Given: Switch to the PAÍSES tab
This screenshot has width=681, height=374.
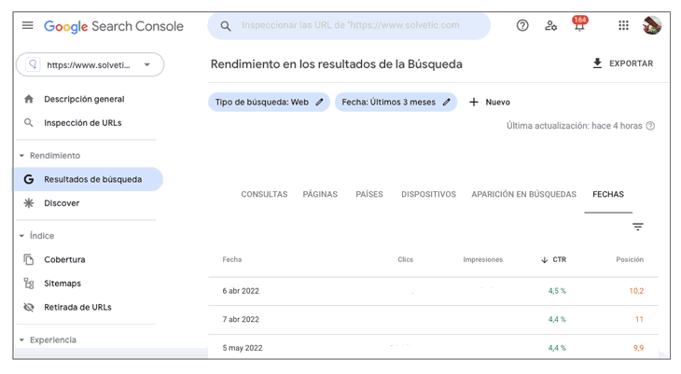Looking at the screenshot, I should tap(369, 194).
